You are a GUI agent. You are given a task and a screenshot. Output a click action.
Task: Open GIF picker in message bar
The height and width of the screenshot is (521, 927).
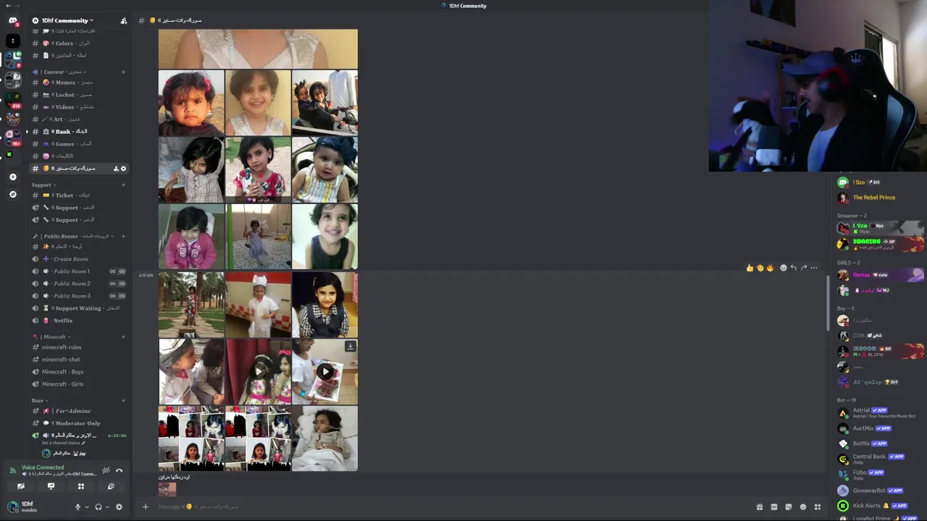pos(773,507)
